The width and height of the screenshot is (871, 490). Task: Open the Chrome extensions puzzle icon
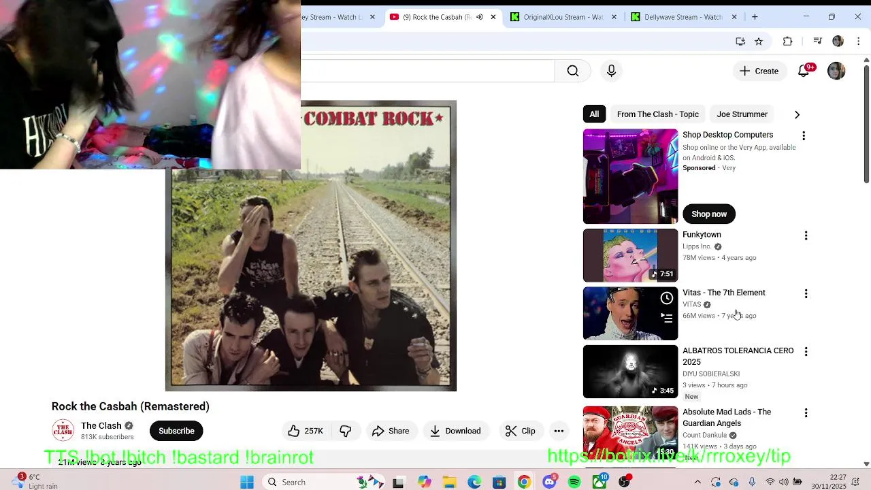click(x=787, y=42)
